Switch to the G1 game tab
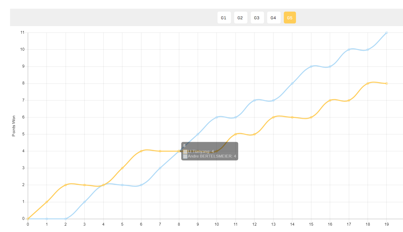 click(224, 18)
